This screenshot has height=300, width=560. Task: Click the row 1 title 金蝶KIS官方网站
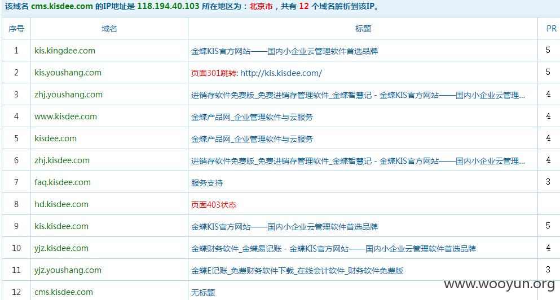(284, 51)
